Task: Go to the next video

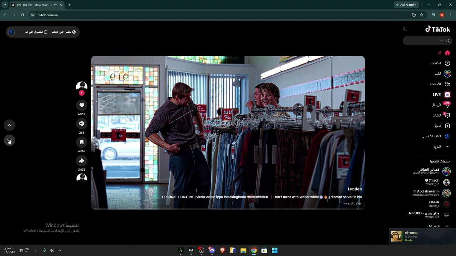Action: pos(10,141)
